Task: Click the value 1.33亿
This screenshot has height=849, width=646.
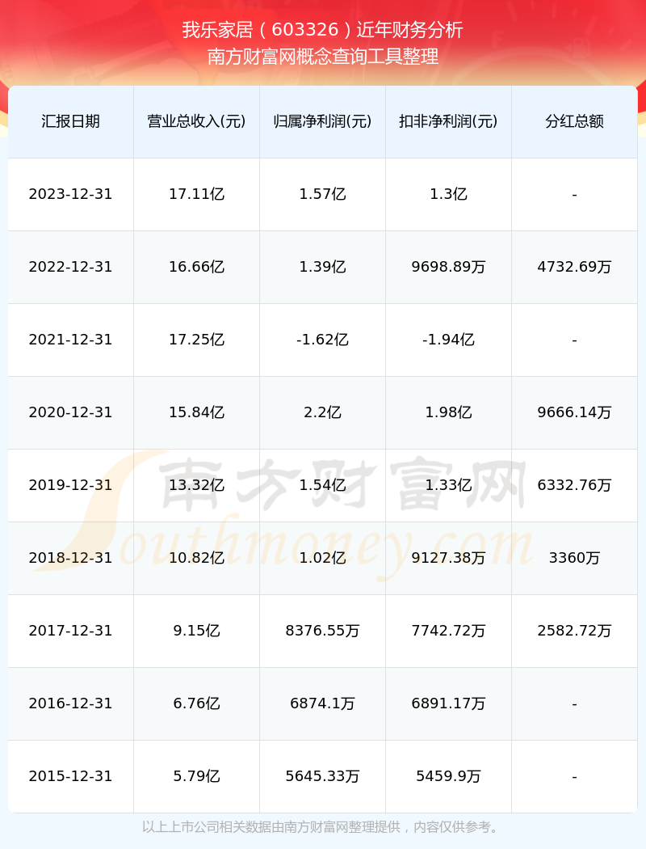Action: coord(449,485)
